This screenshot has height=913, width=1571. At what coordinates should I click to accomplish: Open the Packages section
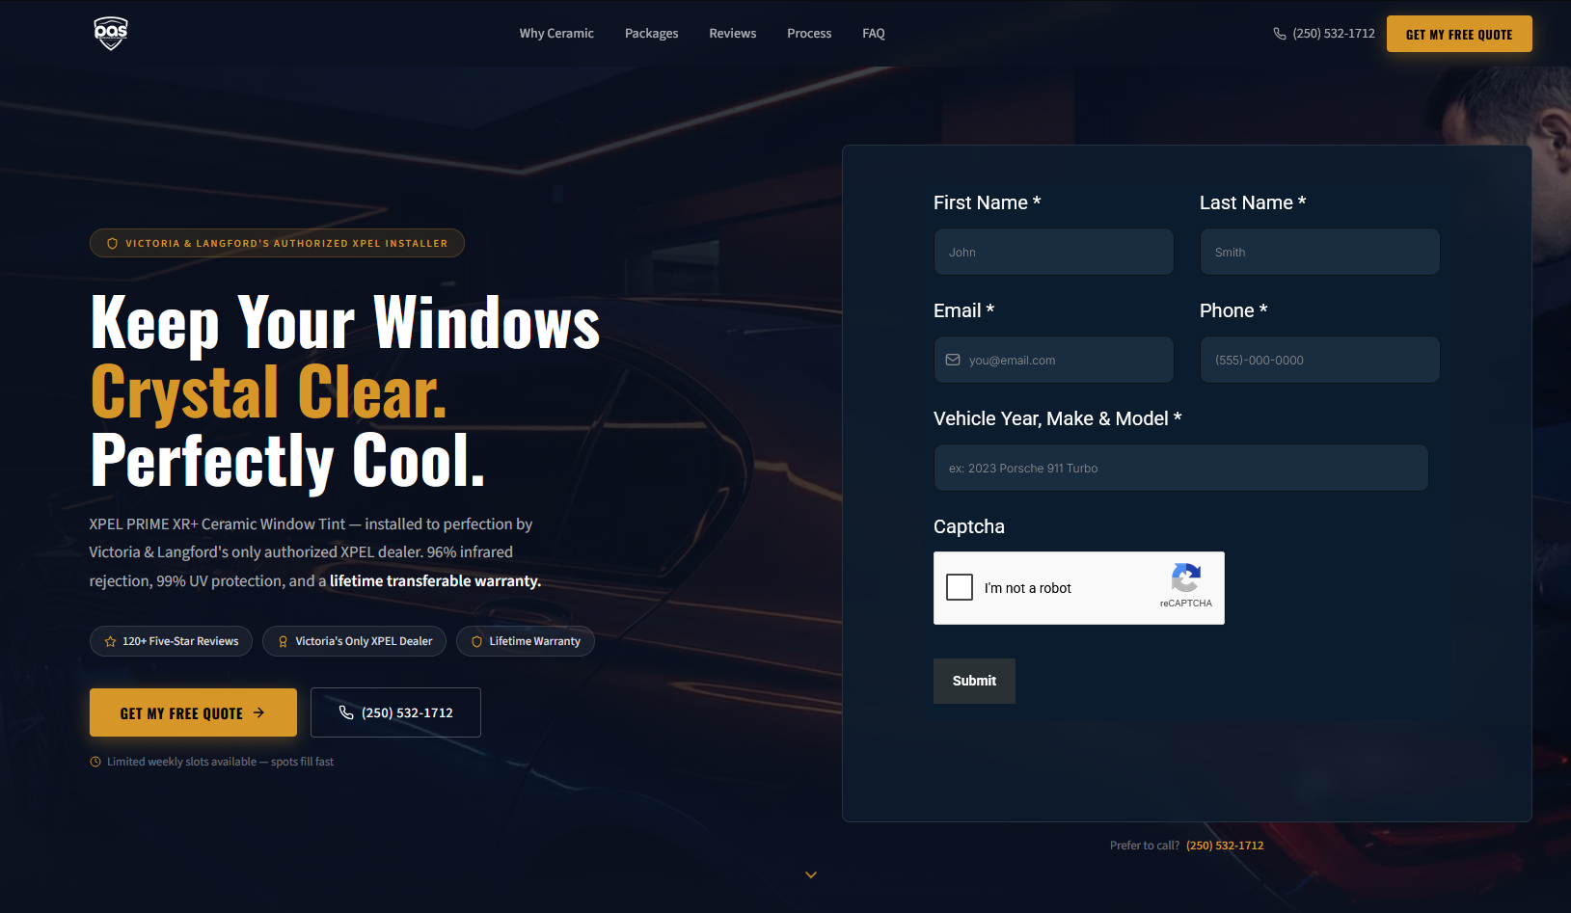click(651, 33)
